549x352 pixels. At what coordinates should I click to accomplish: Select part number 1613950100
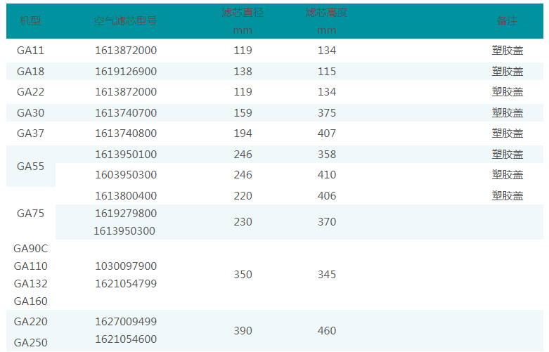coord(126,155)
